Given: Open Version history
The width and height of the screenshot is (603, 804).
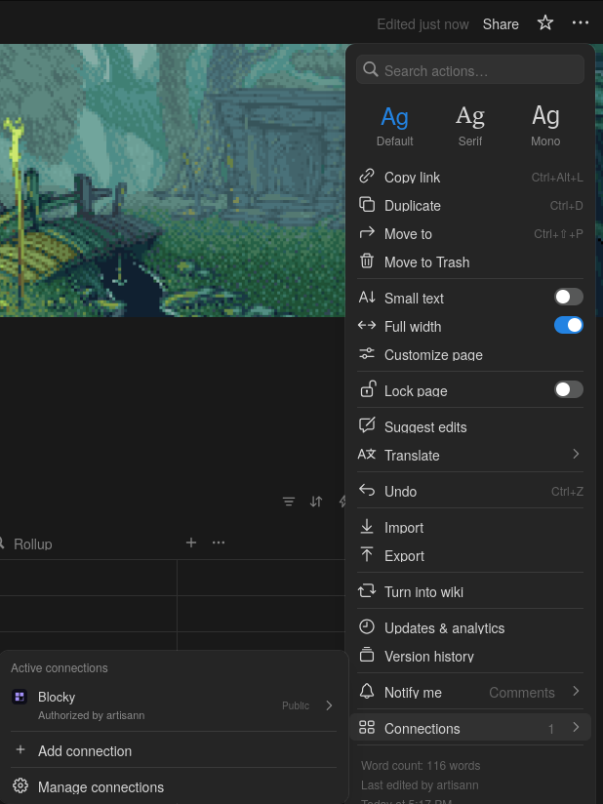Looking at the screenshot, I should click(470, 656).
